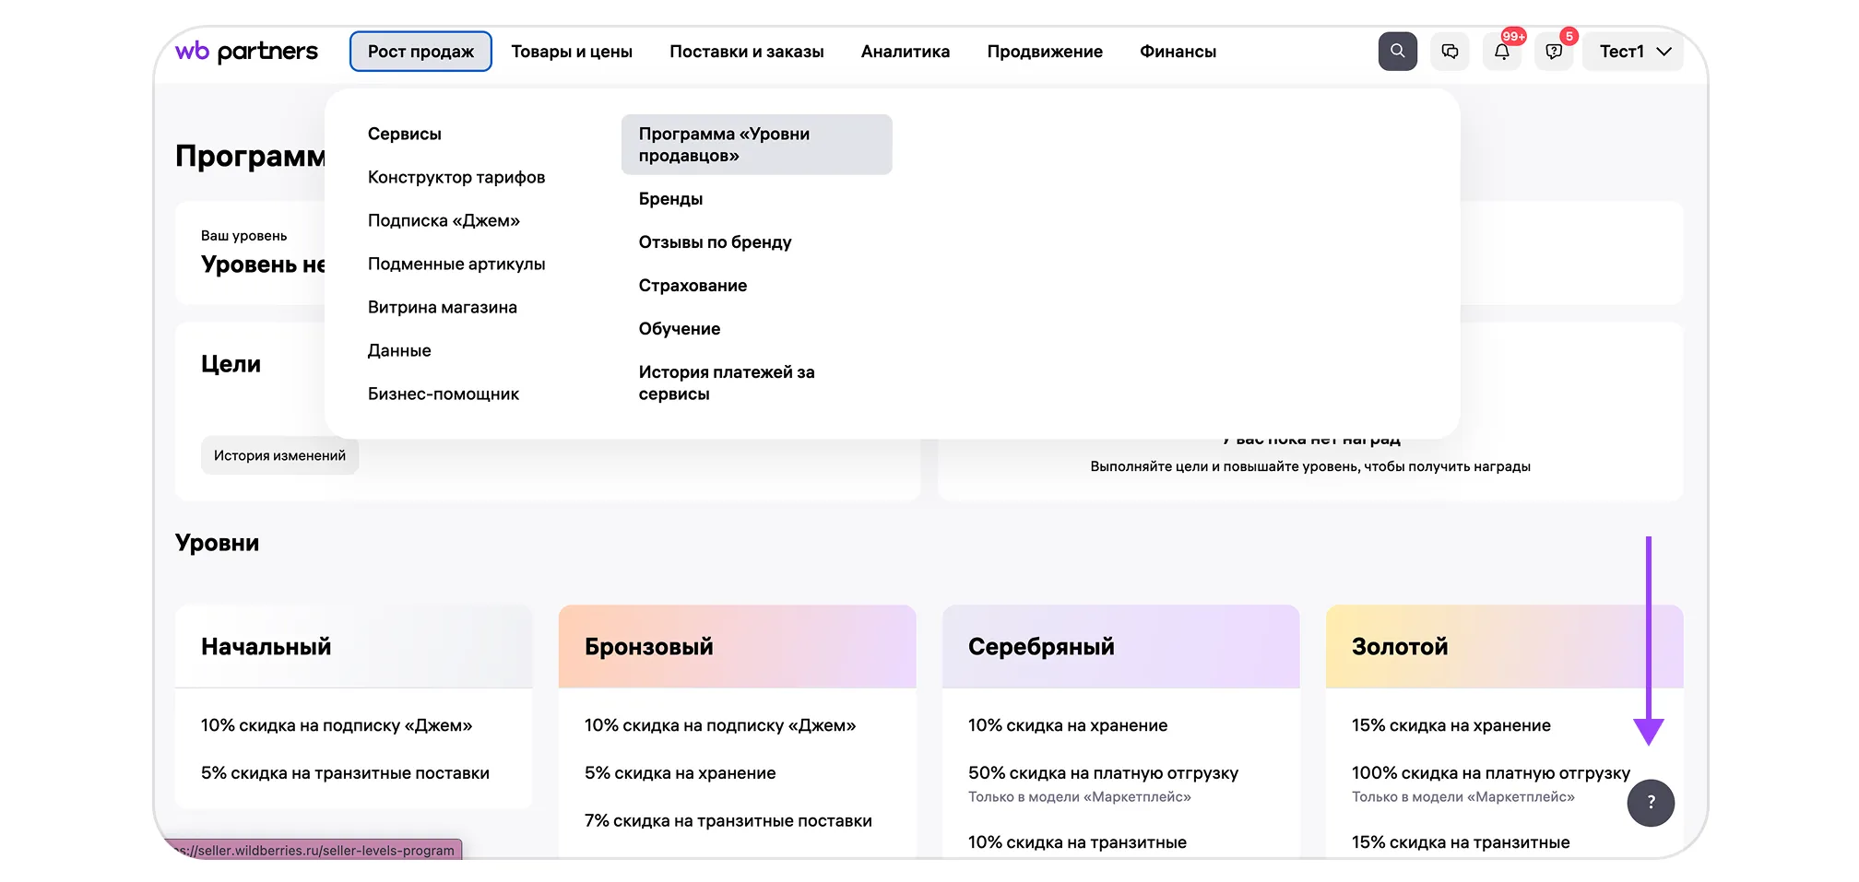The height and width of the screenshot is (882, 1859).
Task: Open the Рост продаж menu
Action: tap(420, 52)
